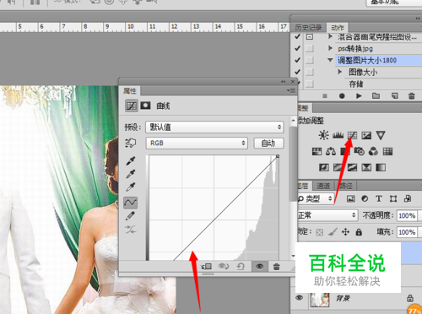The image size is (422, 314).
Task: Toggle dialog box for psd转换jpg action
Action: [310, 48]
